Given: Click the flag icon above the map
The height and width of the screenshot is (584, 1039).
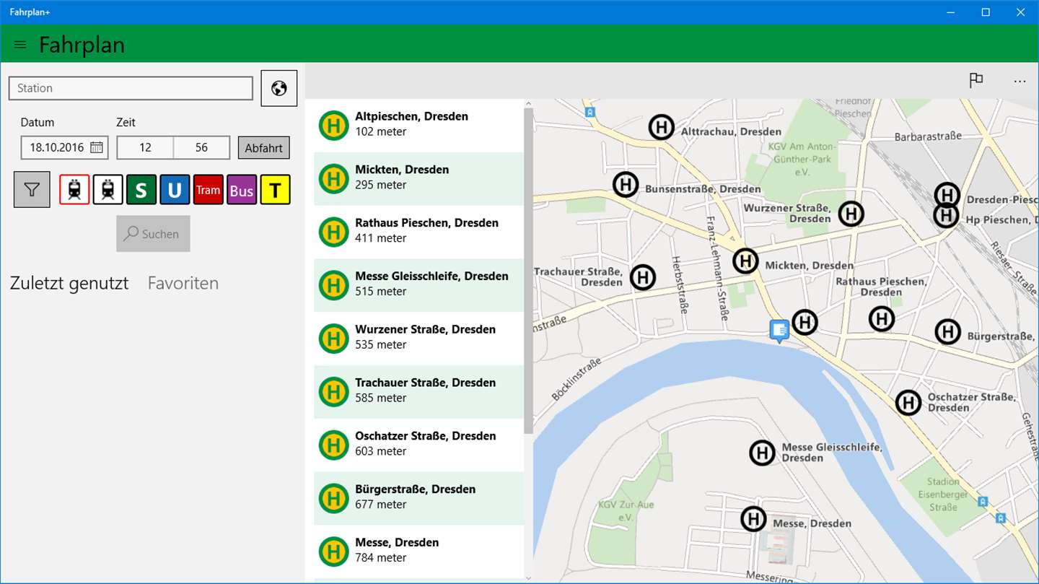Looking at the screenshot, I should (976, 80).
